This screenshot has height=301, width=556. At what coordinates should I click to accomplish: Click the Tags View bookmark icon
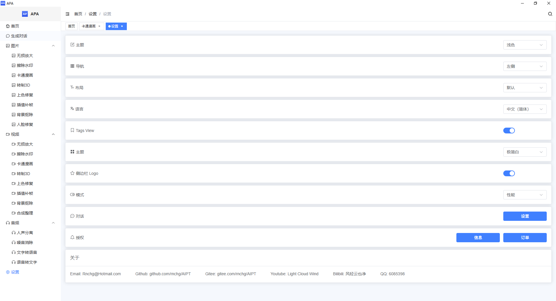(72, 130)
